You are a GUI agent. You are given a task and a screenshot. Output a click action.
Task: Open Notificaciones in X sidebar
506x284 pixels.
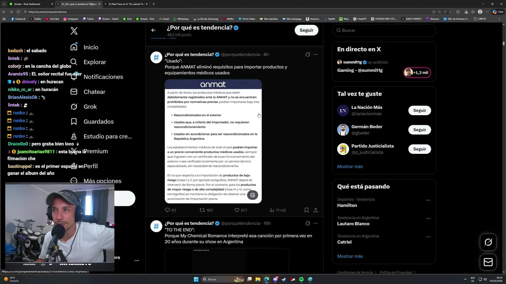[97, 77]
